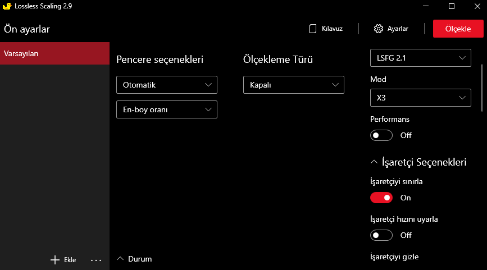Turn off İşaretçiyi sınırla switch
Screen dimensions: 487x270
381,198
